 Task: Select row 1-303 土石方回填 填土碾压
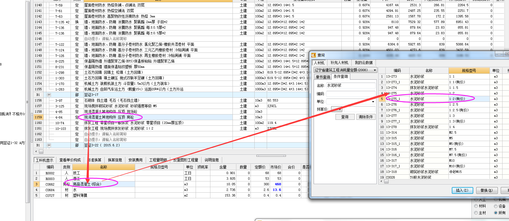(171, 78)
